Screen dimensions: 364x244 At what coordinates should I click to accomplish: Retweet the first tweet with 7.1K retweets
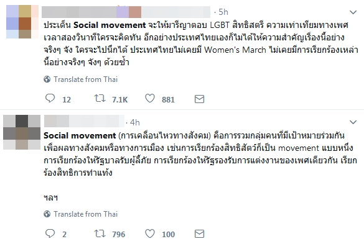100,99
